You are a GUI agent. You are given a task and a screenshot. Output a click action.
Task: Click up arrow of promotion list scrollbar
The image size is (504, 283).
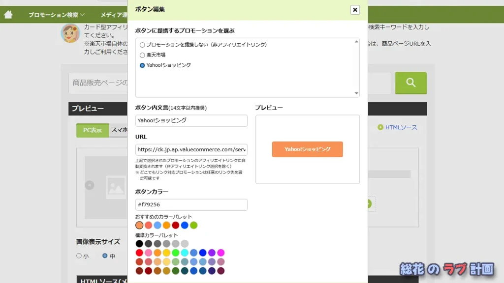(356, 42)
